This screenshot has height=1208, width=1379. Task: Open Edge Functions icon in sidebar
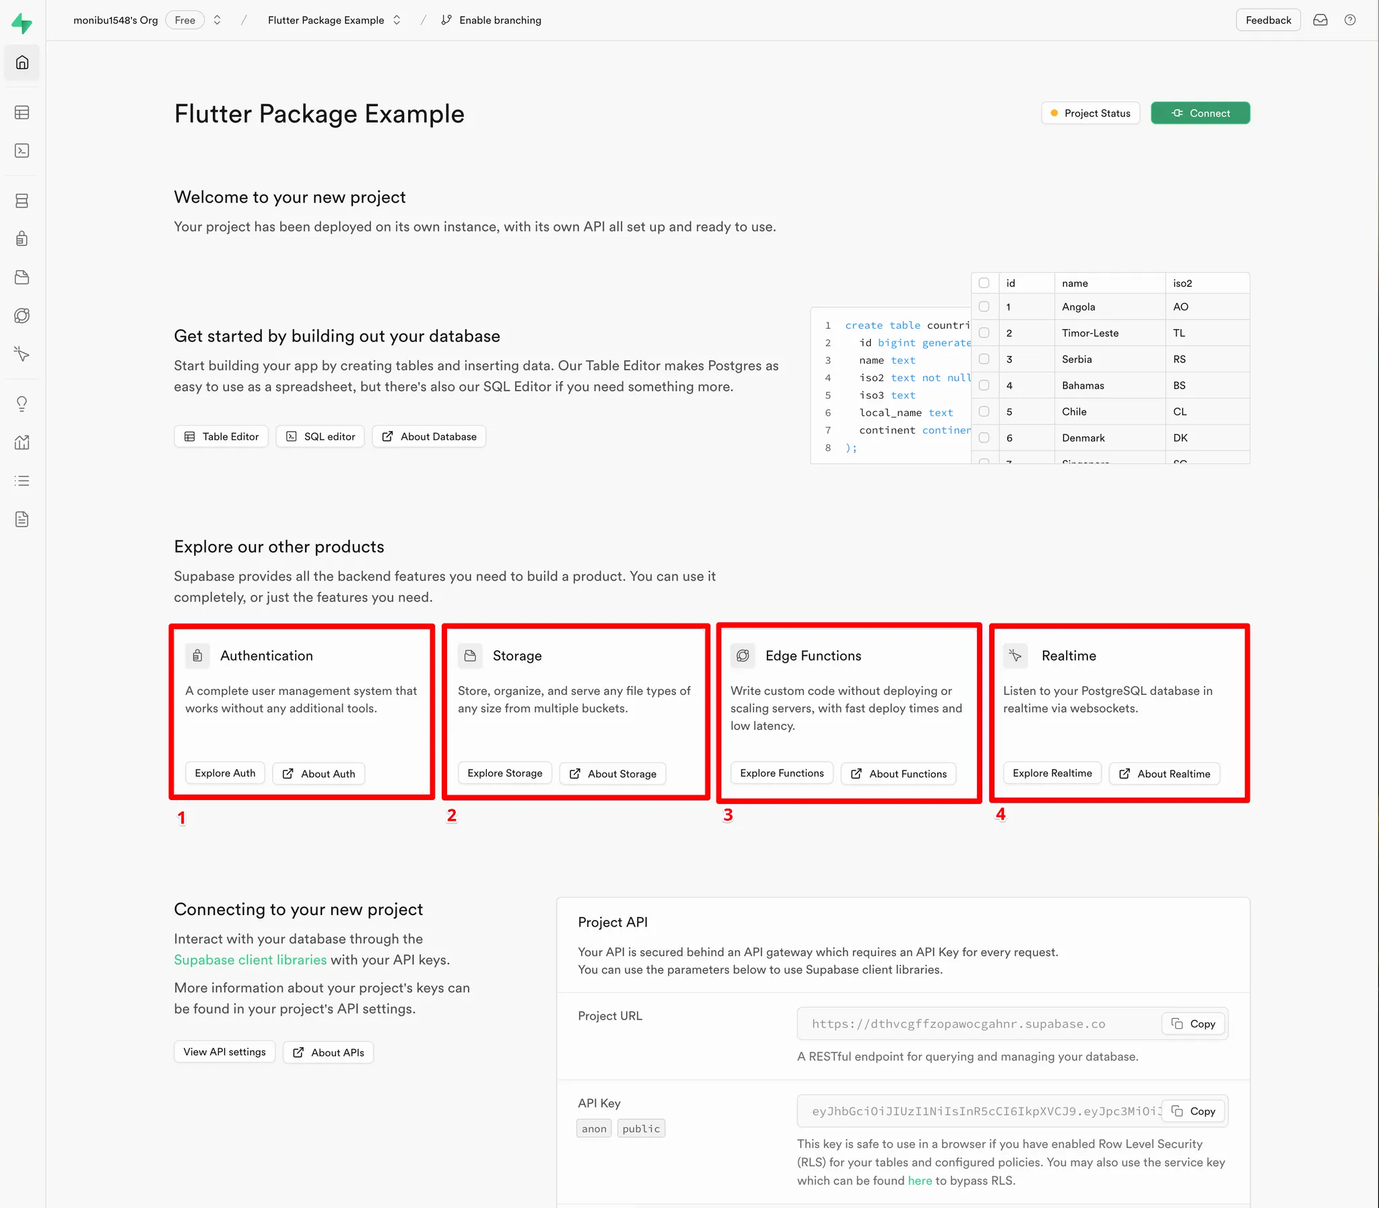click(x=22, y=316)
